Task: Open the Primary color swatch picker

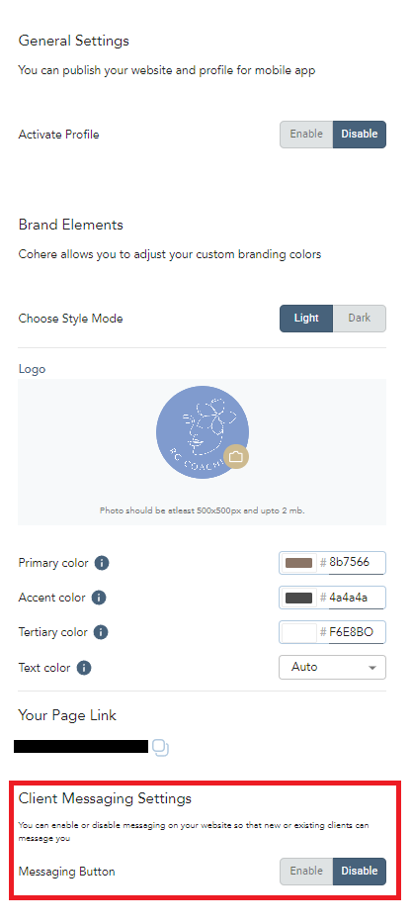Action: 298,563
